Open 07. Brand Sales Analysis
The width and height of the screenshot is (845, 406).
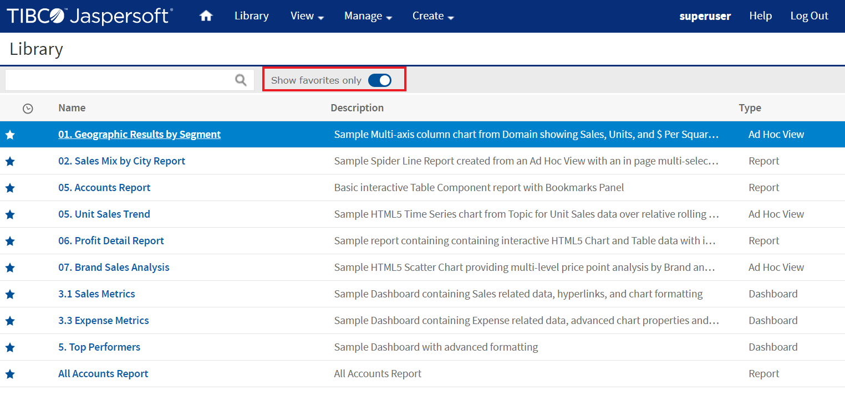click(x=114, y=268)
